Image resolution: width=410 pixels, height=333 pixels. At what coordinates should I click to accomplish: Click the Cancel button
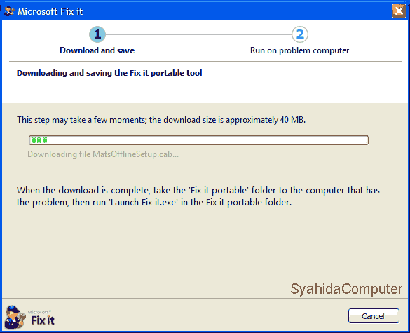(x=374, y=316)
